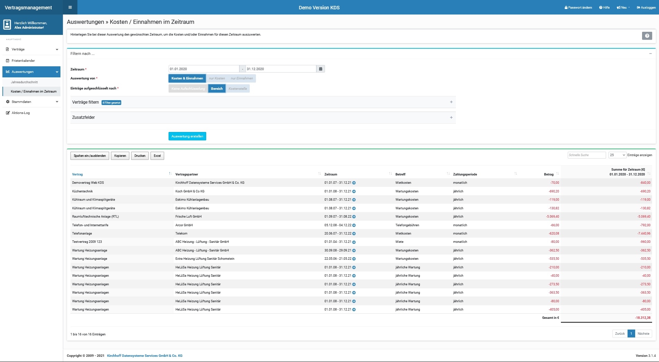Open the calendar date picker icon
Image resolution: width=659 pixels, height=362 pixels.
coord(321,69)
